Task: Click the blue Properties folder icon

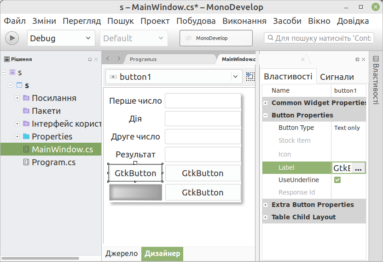Action: [26, 136]
